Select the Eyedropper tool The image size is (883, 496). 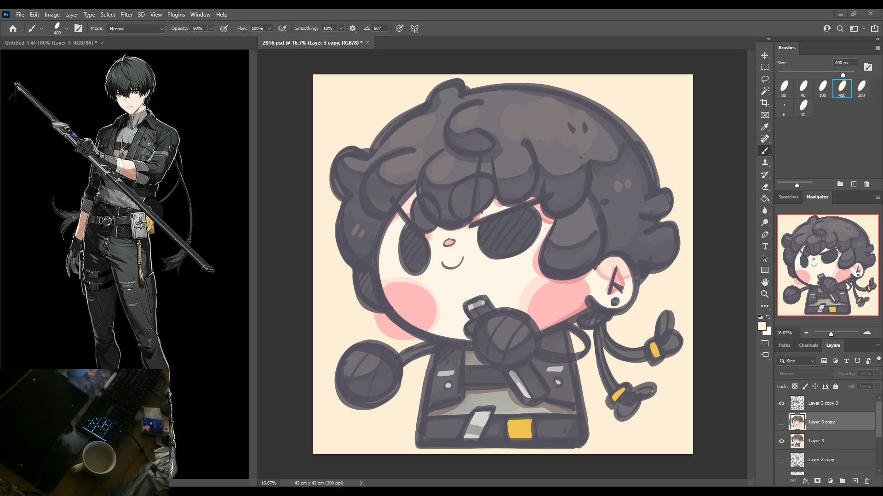tap(765, 127)
